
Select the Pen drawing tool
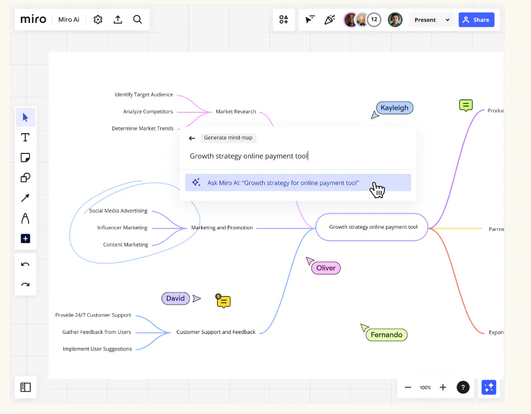pos(25,218)
